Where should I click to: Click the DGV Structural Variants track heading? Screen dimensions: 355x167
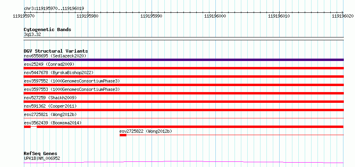(x=56, y=51)
